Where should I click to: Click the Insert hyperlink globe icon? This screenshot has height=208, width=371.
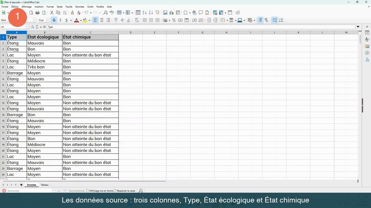pos(194,13)
